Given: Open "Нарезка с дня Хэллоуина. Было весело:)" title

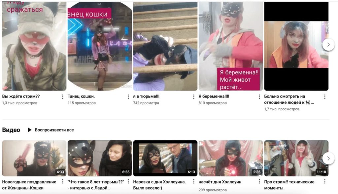Looking at the screenshot, I should (x=159, y=185).
